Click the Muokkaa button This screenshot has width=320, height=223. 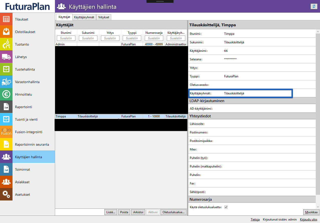pyautogui.click(x=311, y=212)
